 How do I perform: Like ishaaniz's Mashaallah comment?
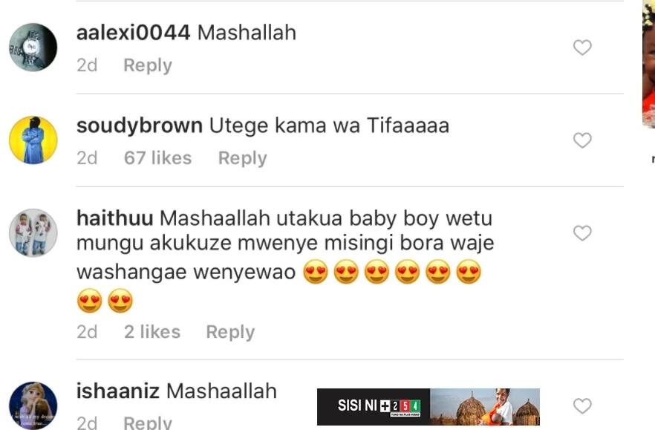coord(582,405)
